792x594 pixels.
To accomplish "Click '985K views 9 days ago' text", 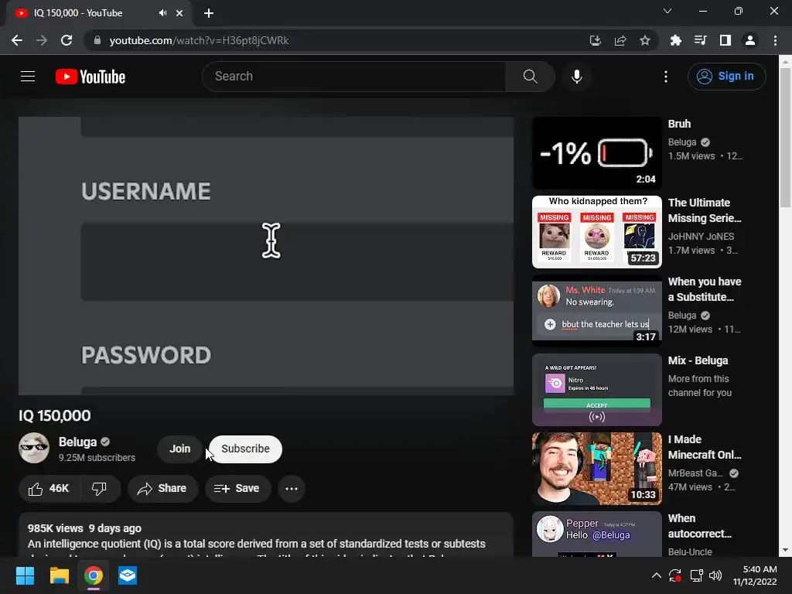I will (84, 528).
